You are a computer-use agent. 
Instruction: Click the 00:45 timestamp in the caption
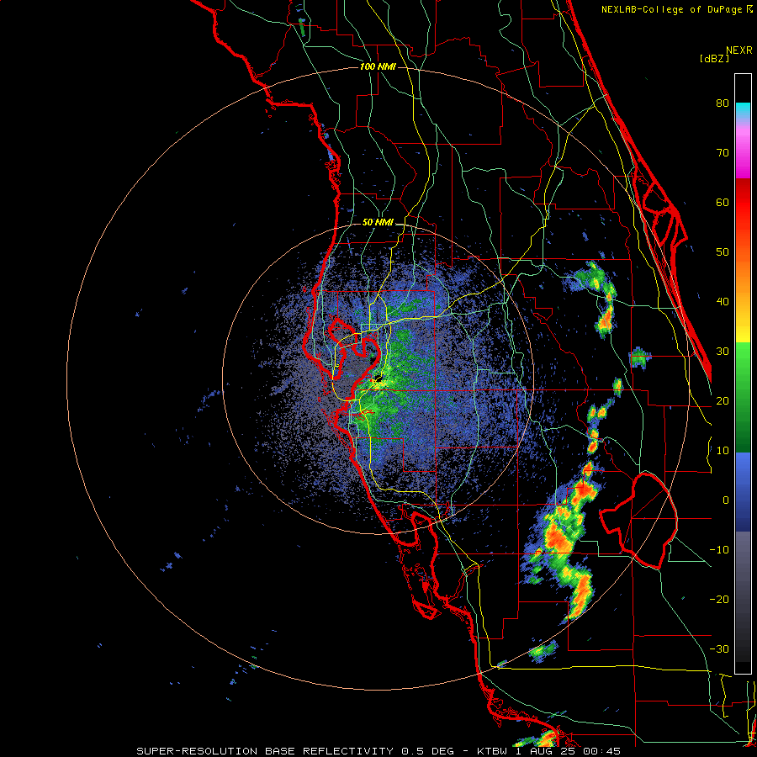tap(601, 751)
